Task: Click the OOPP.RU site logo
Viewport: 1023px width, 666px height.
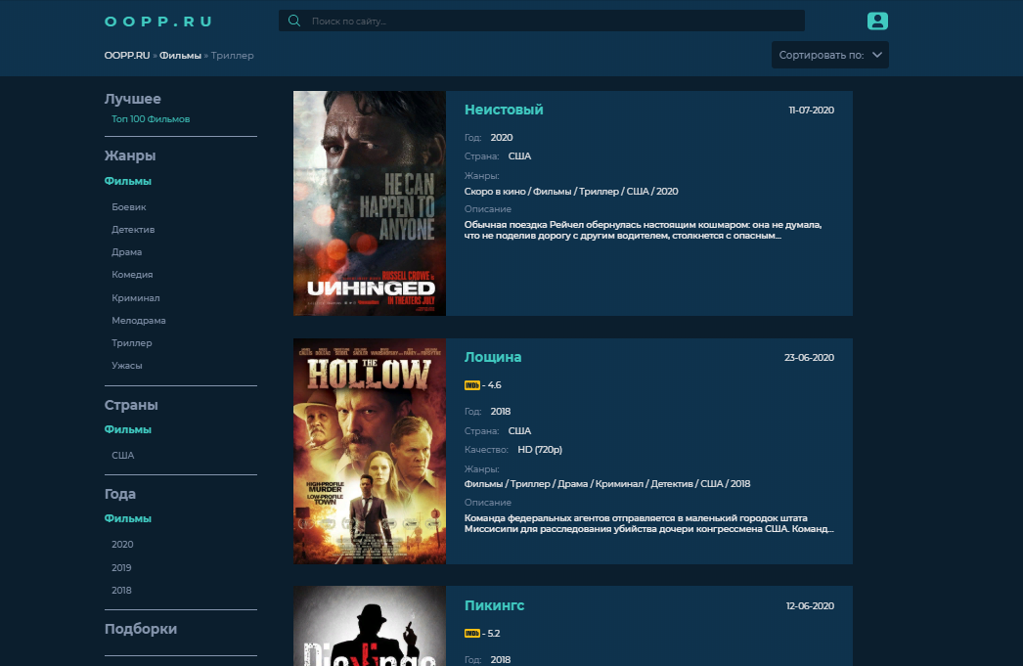Action: pos(157,22)
